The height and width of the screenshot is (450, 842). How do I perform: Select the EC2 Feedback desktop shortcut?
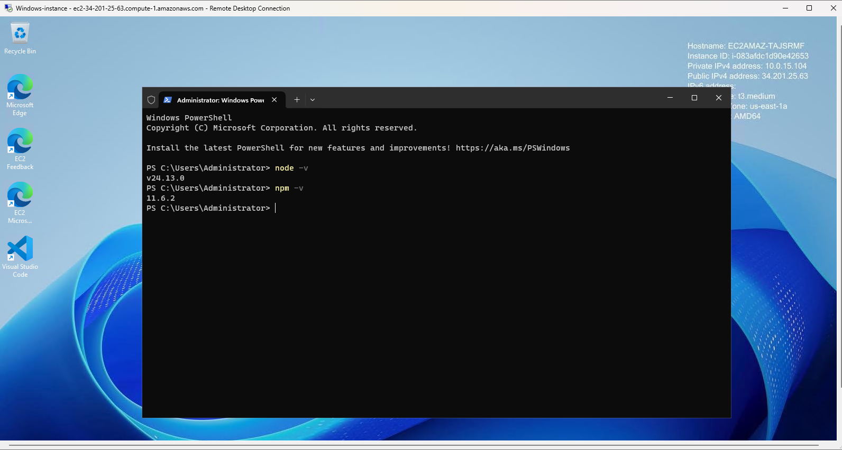[20, 149]
